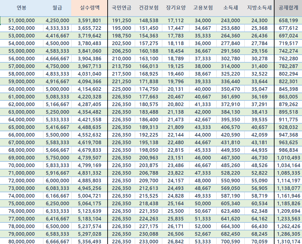This screenshot has width=302, height=244.
Task: Select local income tax cell 60,534
Action: [259, 204]
